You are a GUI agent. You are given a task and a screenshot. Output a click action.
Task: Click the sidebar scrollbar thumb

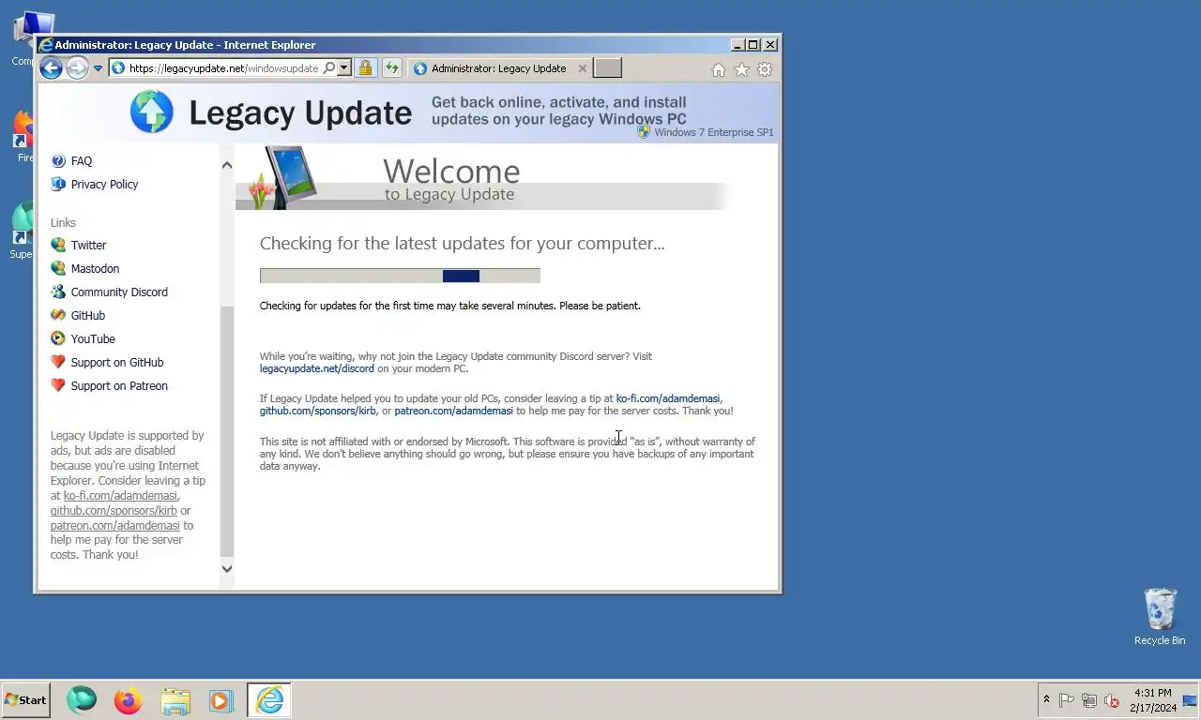(226, 431)
